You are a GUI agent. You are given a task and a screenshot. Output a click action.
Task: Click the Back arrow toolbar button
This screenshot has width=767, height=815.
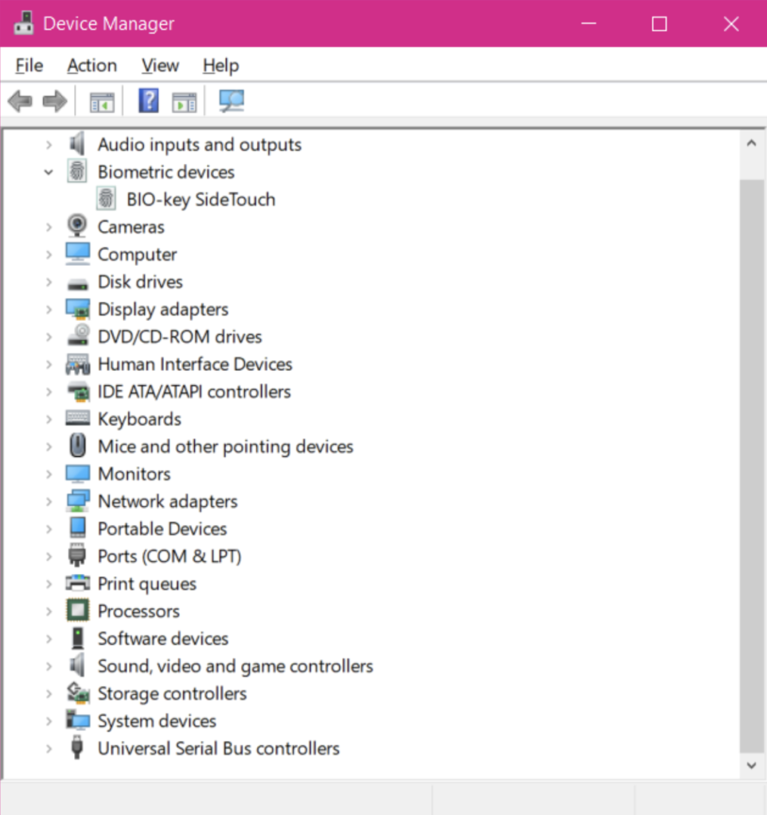point(20,101)
